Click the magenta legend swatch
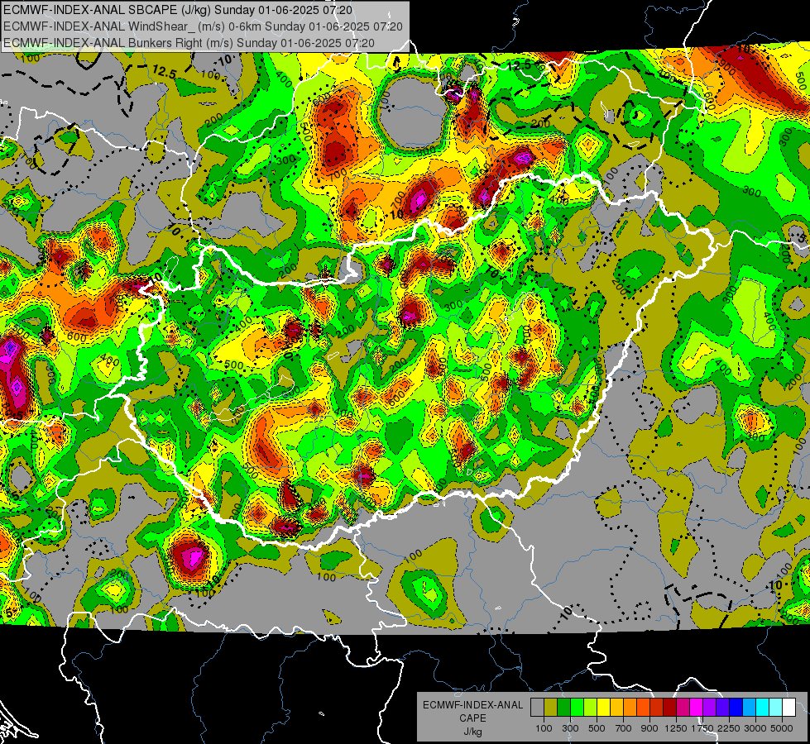The height and width of the screenshot is (744, 810). coord(696,707)
